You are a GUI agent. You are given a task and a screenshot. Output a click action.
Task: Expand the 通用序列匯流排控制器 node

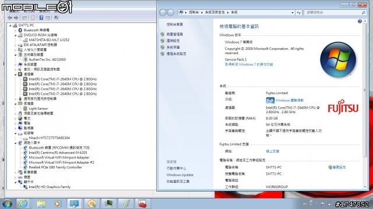[16, 99]
